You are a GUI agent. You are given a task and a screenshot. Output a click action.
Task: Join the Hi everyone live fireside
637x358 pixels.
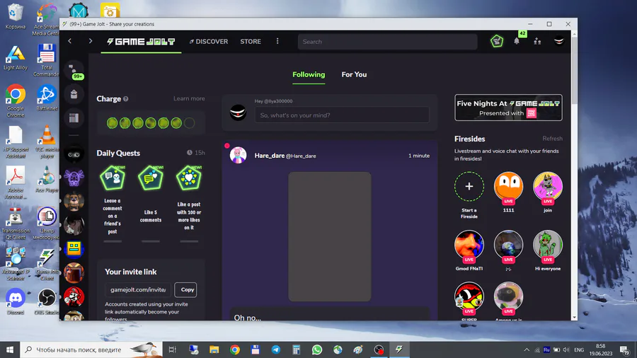pyautogui.click(x=548, y=246)
